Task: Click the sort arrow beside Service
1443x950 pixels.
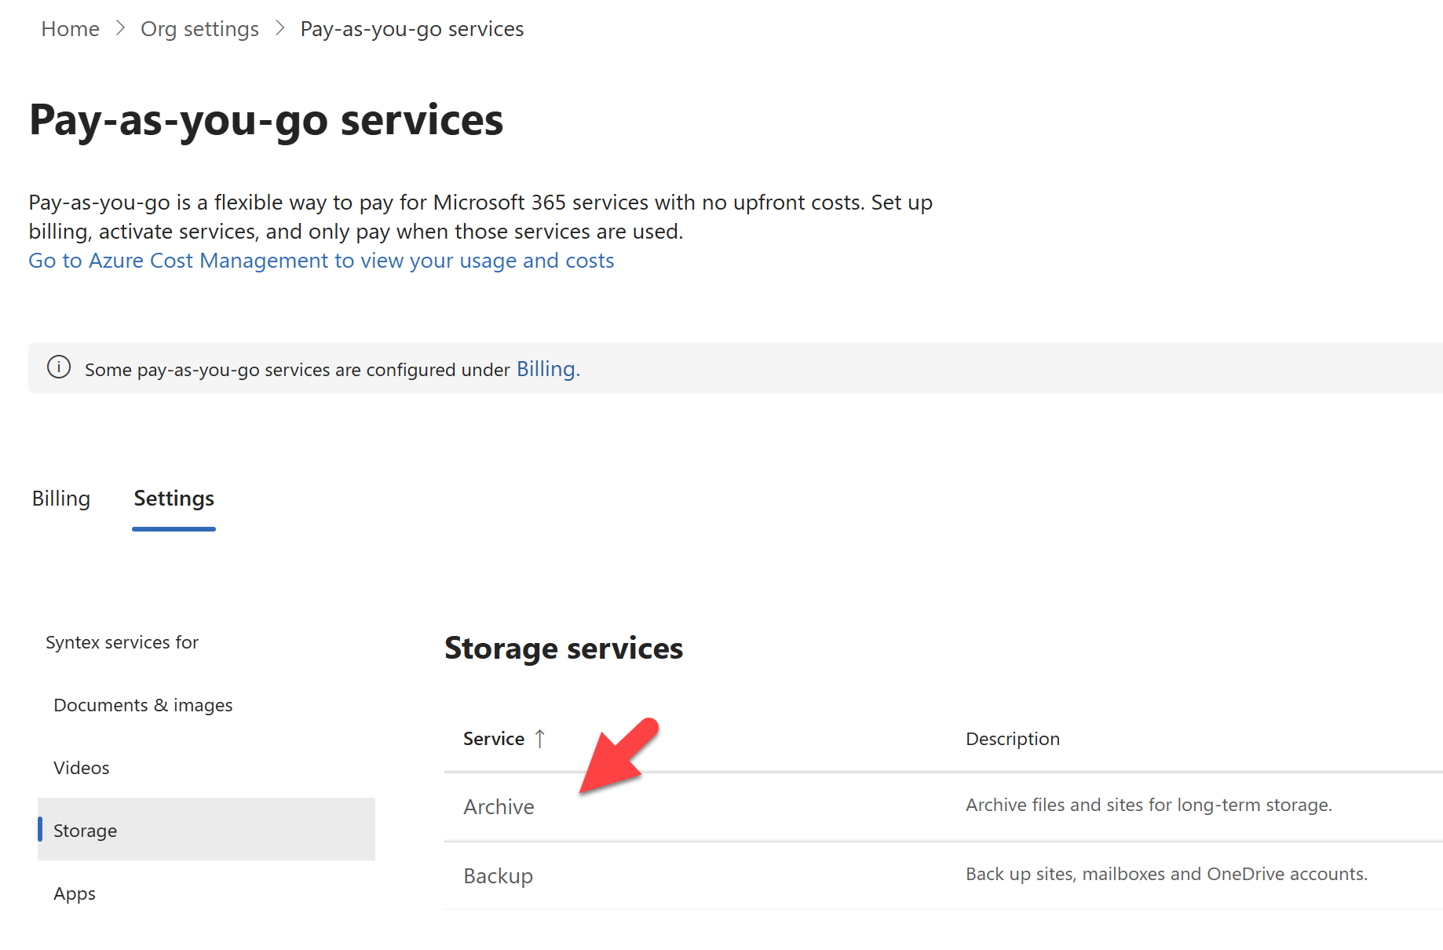Action: pyautogui.click(x=539, y=739)
